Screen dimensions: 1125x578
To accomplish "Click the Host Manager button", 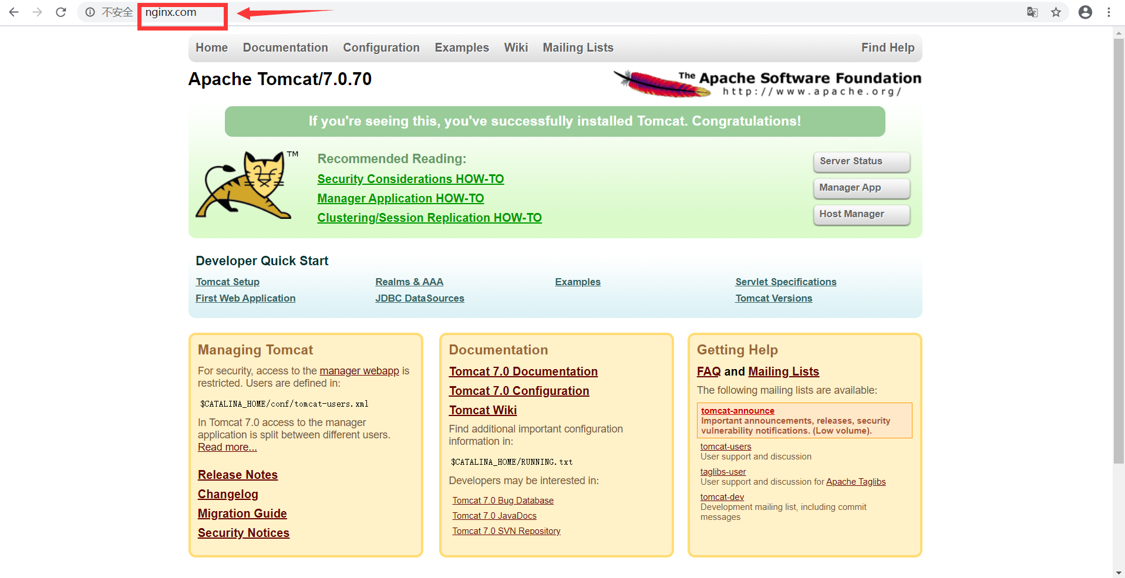I will [861, 214].
